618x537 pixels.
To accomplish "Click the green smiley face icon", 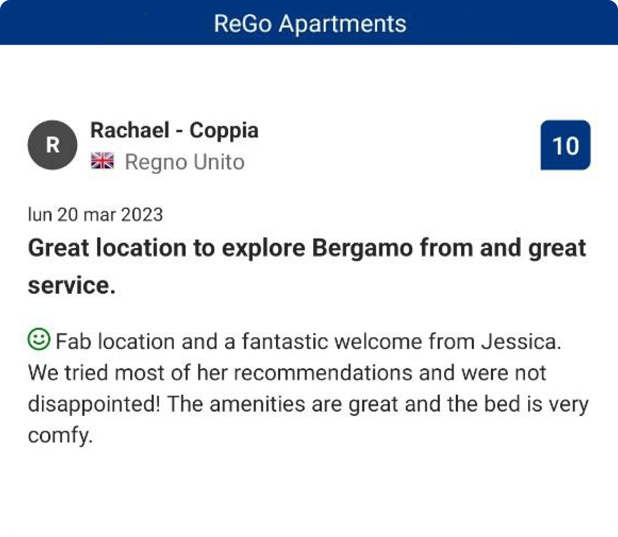I will (39, 340).
